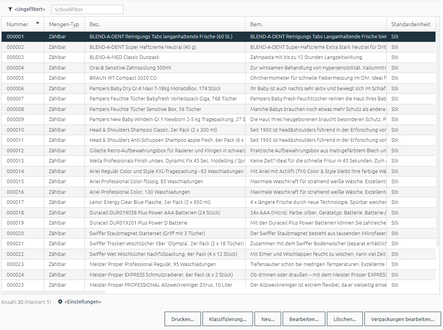
Task: Focus the Schnellfilter input field
Action: [87, 9]
